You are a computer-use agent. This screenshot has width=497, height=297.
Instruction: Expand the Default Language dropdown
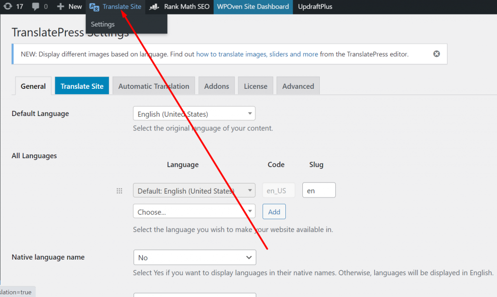point(194,114)
